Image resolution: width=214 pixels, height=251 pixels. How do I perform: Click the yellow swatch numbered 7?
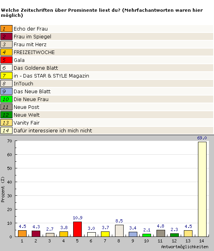(6, 76)
